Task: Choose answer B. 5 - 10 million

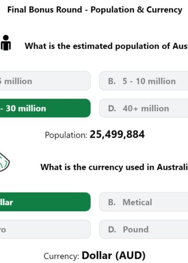Action: pos(144,81)
